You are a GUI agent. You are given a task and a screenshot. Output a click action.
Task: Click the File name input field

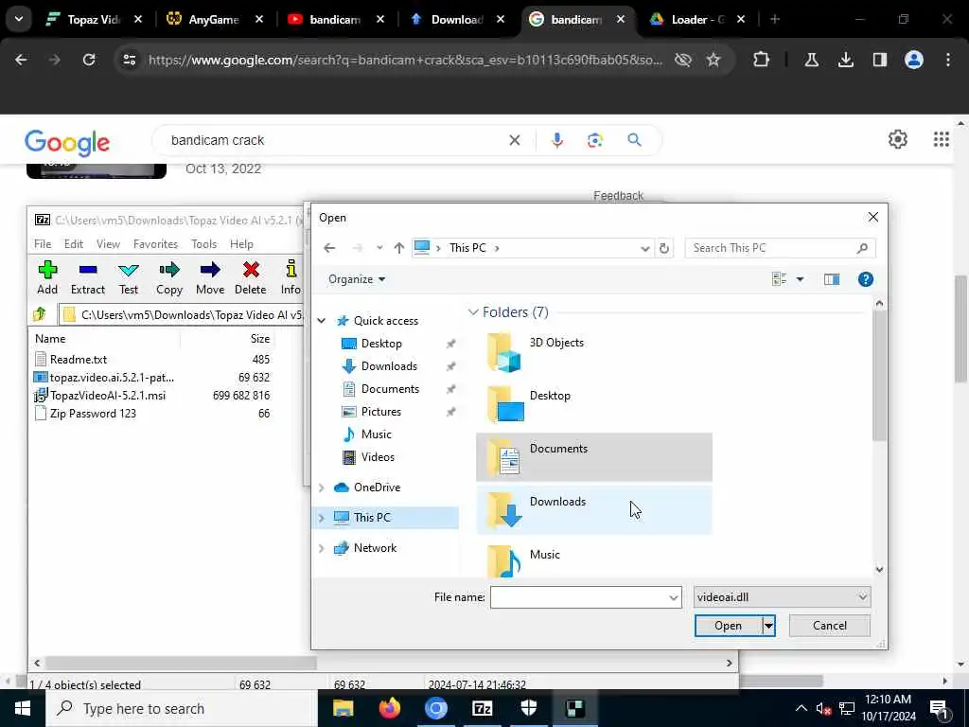pyautogui.click(x=578, y=598)
